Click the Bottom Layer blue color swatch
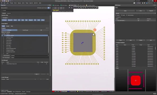157x95 pixels. [68, 92]
